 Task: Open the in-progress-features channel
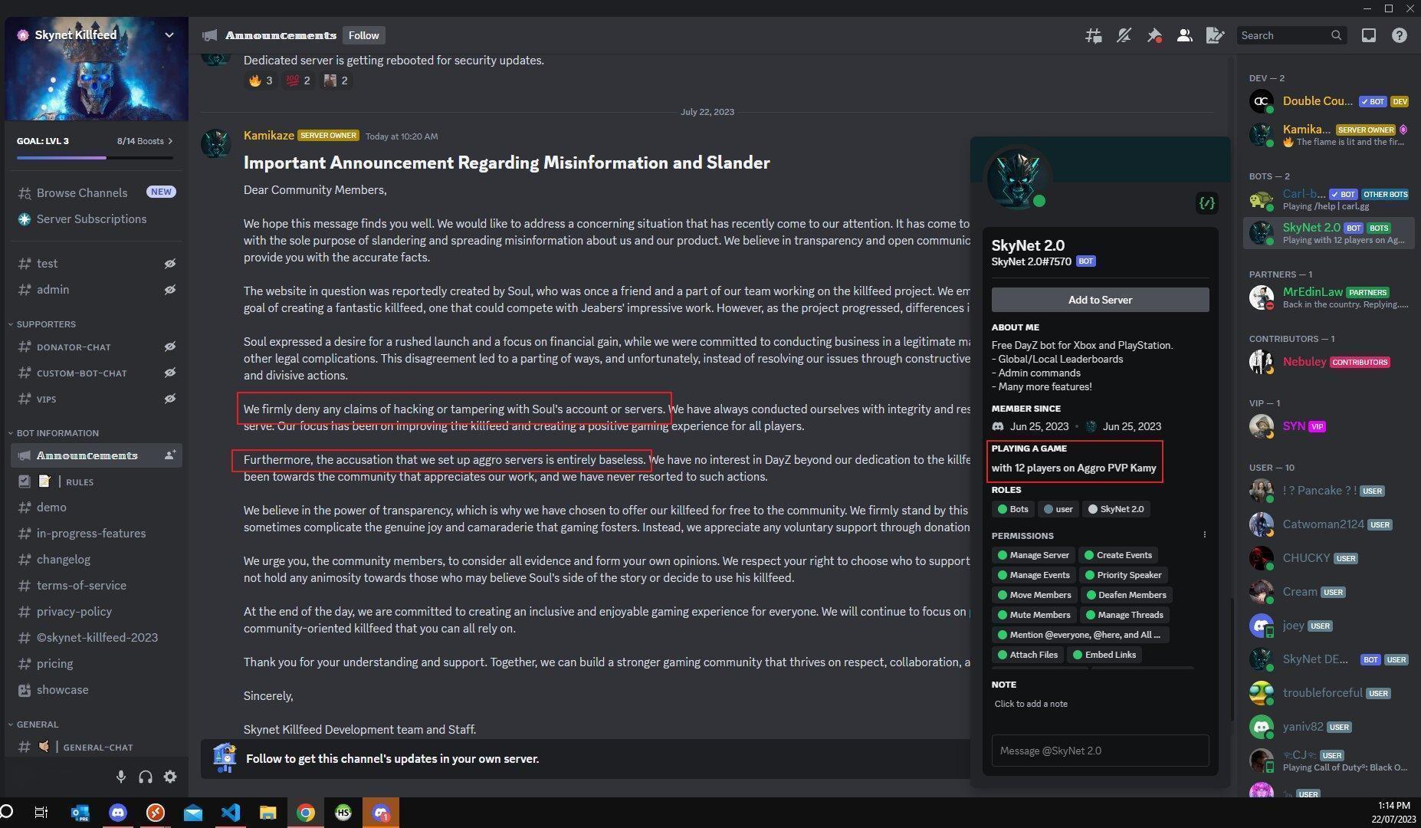97,534
